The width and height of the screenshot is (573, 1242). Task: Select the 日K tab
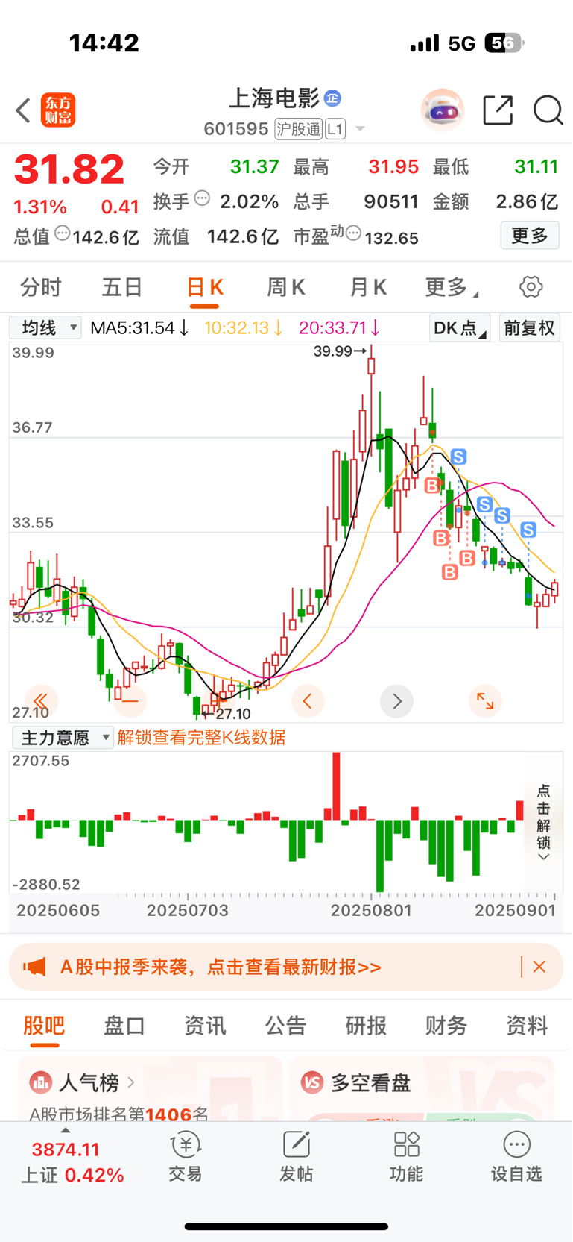[205, 287]
